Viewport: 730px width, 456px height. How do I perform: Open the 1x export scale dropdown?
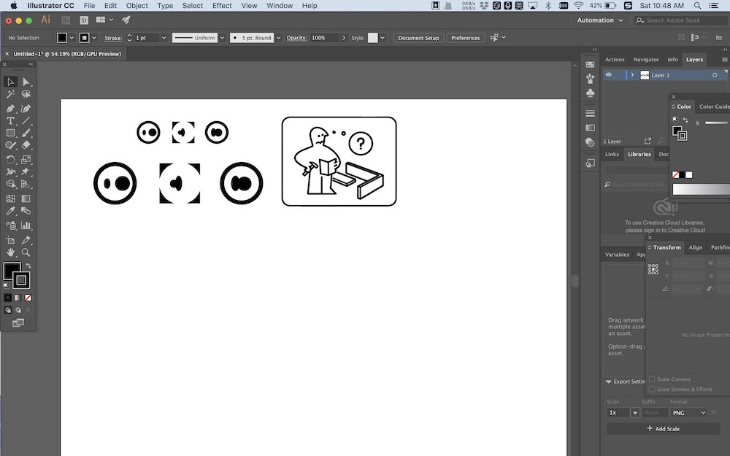click(634, 413)
